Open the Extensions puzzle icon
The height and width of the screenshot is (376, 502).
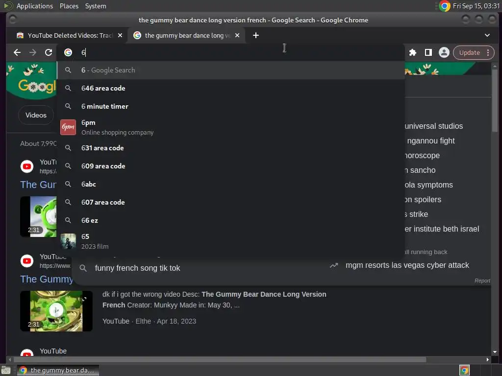(413, 52)
